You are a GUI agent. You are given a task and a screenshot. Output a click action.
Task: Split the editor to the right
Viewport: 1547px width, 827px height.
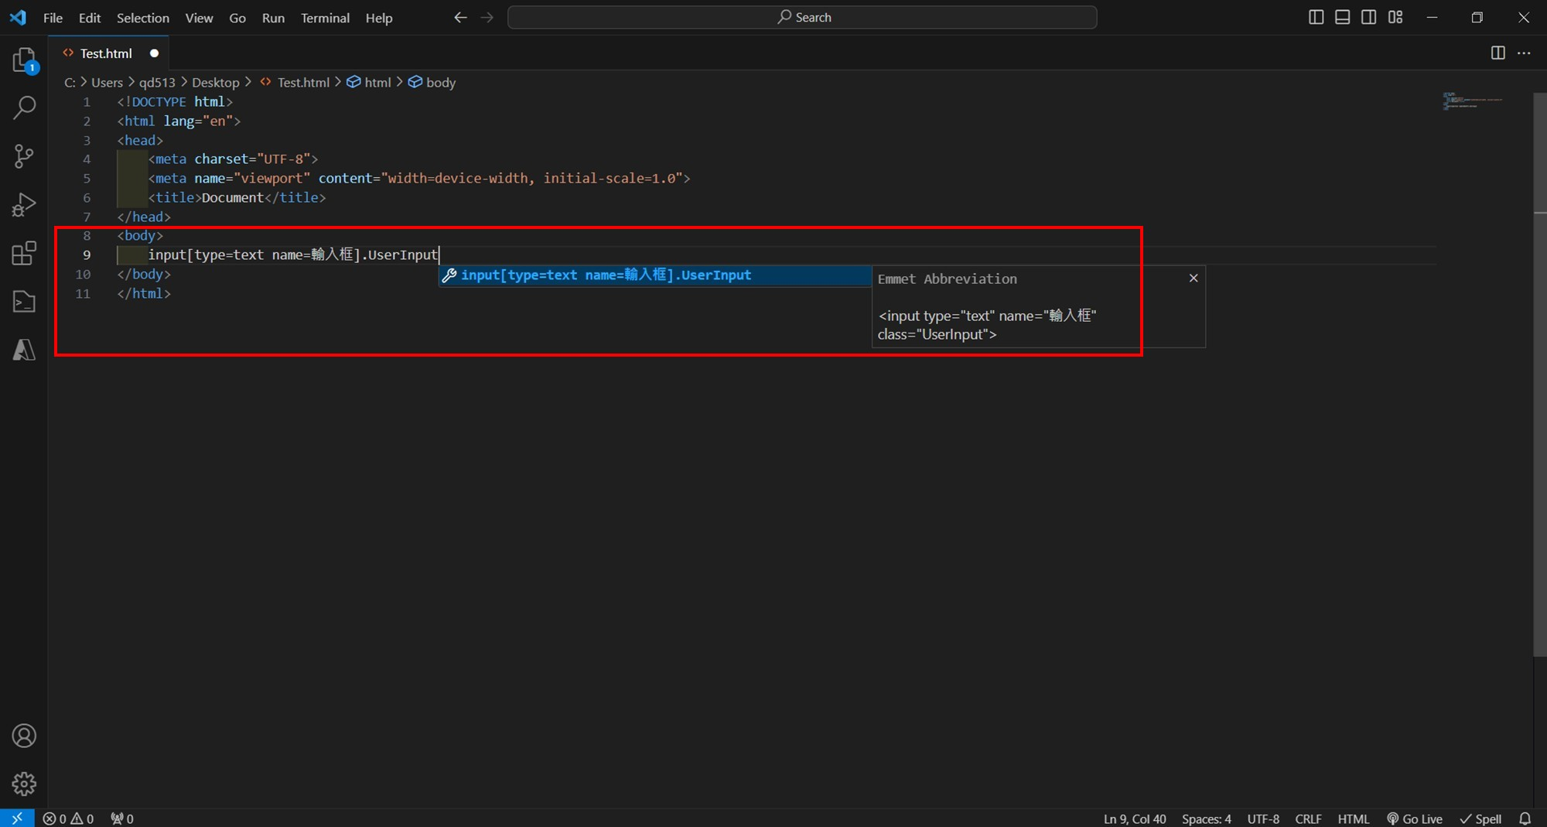tap(1497, 53)
